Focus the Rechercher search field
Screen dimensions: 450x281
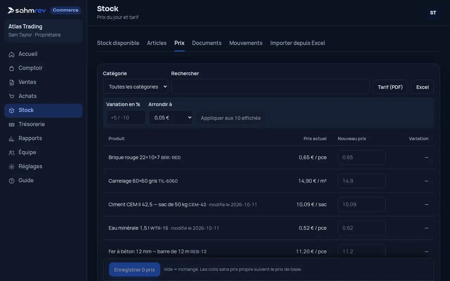coord(270,86)
